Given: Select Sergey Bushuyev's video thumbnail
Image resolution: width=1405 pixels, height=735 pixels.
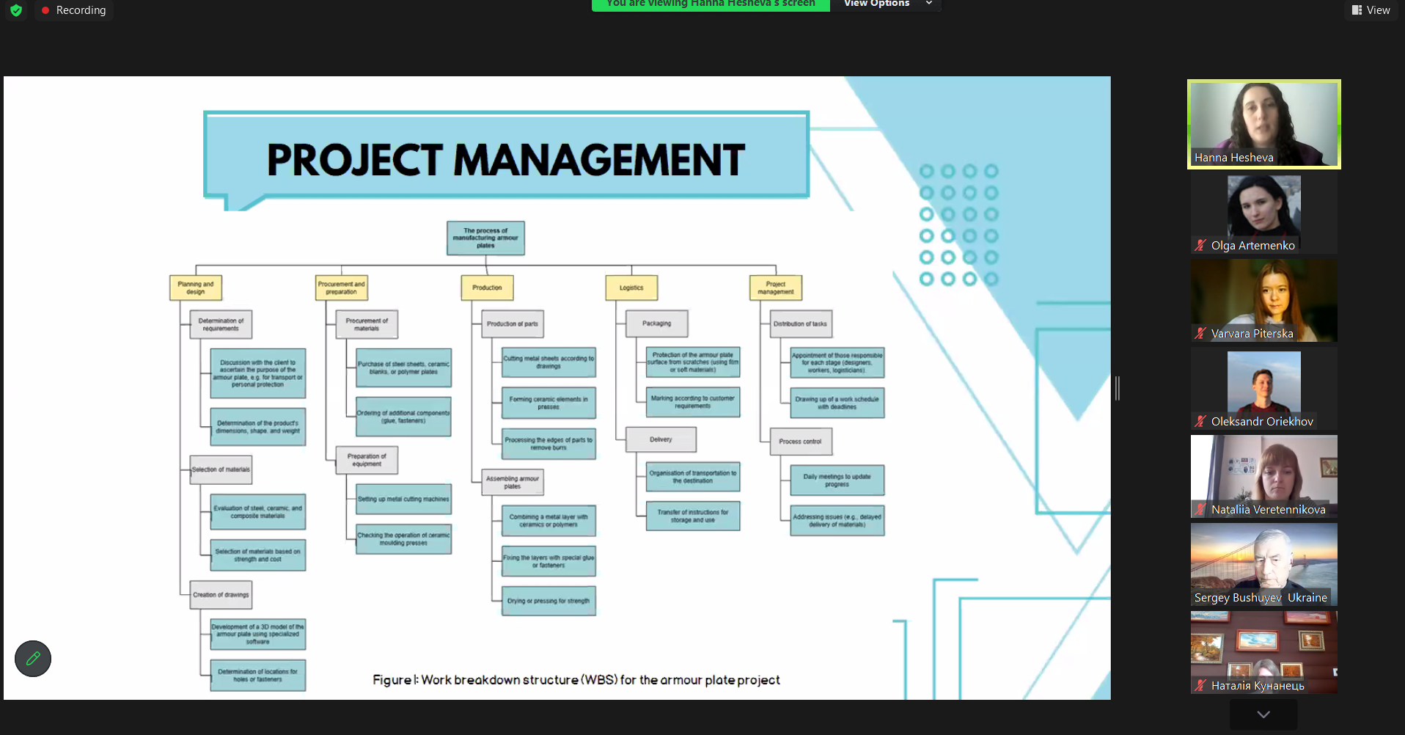Looking at the screenshot, I should click(1264, 565).
